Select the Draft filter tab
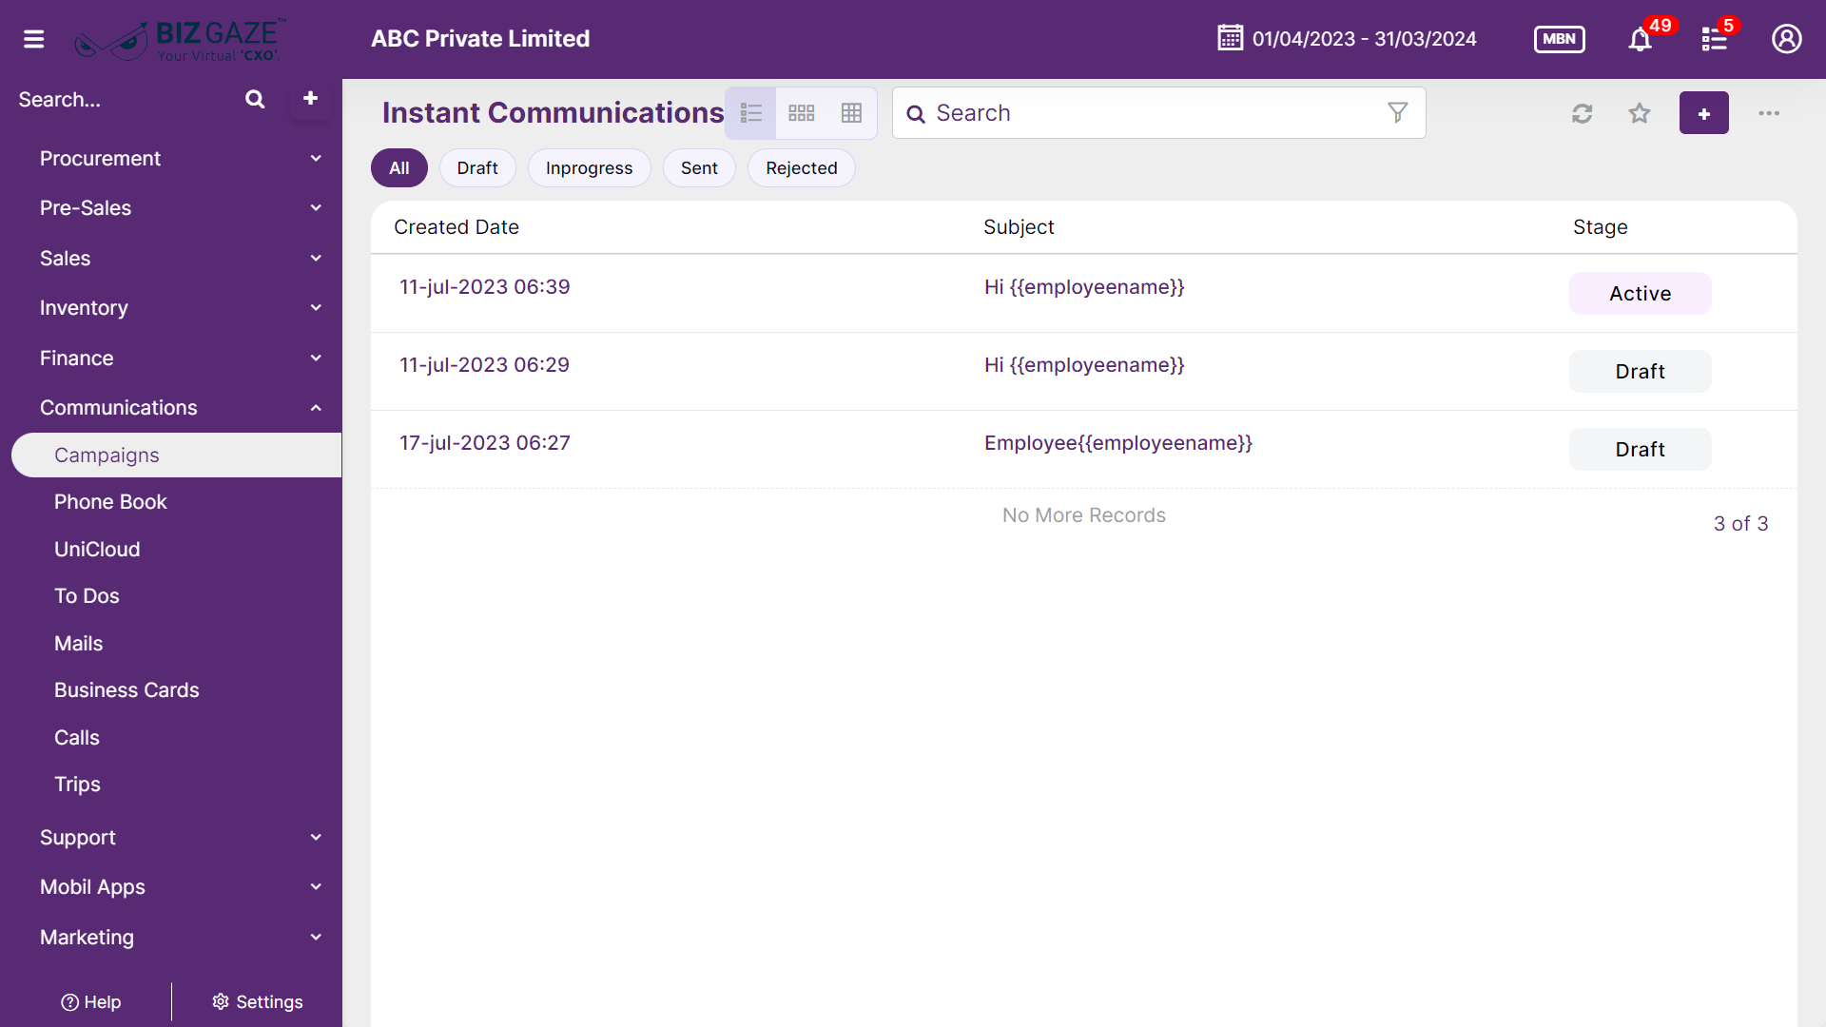This screenshot has width=1826, height=1027. (x=477, y=167)
